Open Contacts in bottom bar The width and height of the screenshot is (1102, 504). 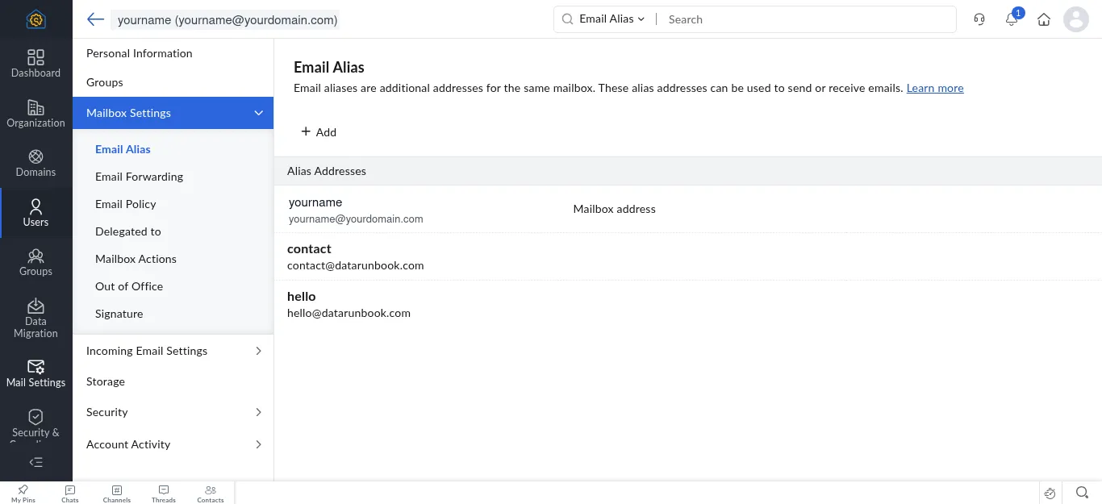point(211,494)
